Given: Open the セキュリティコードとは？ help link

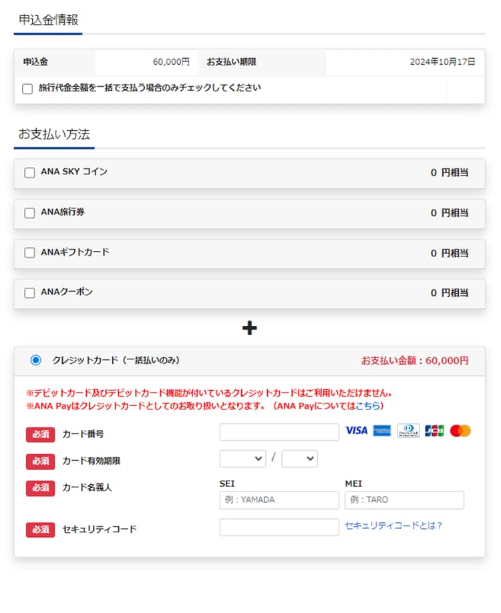Looking at the screenshot, I should pyautogui.click(x=393, y=526).
